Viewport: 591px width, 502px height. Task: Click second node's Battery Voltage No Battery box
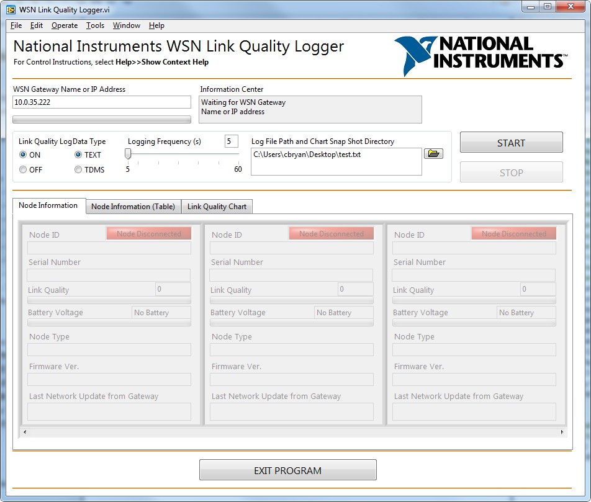coord(344,312)
